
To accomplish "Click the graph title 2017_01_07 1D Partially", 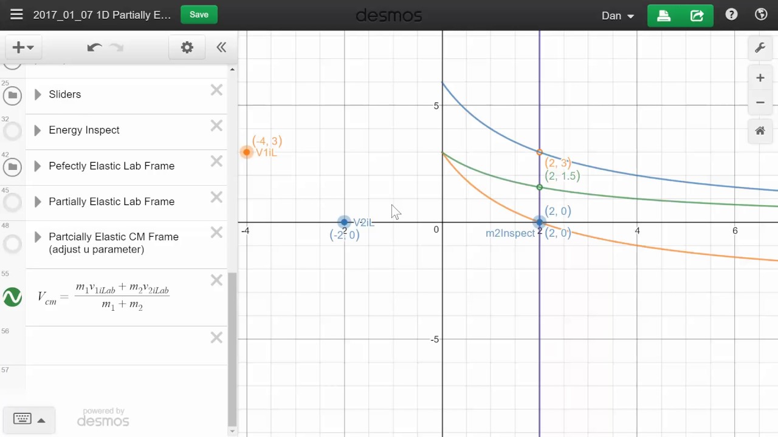I will pyautogui.click(x=102, y=15).
